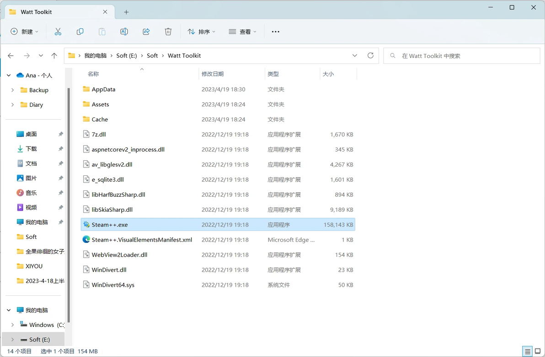This screenshot has width=545, height=357.
Task: Refresh the current folder view
Action: [370, 56]
